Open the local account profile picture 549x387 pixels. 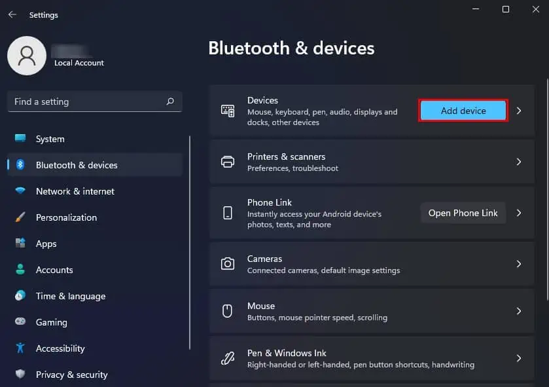[x=27, y=56]
